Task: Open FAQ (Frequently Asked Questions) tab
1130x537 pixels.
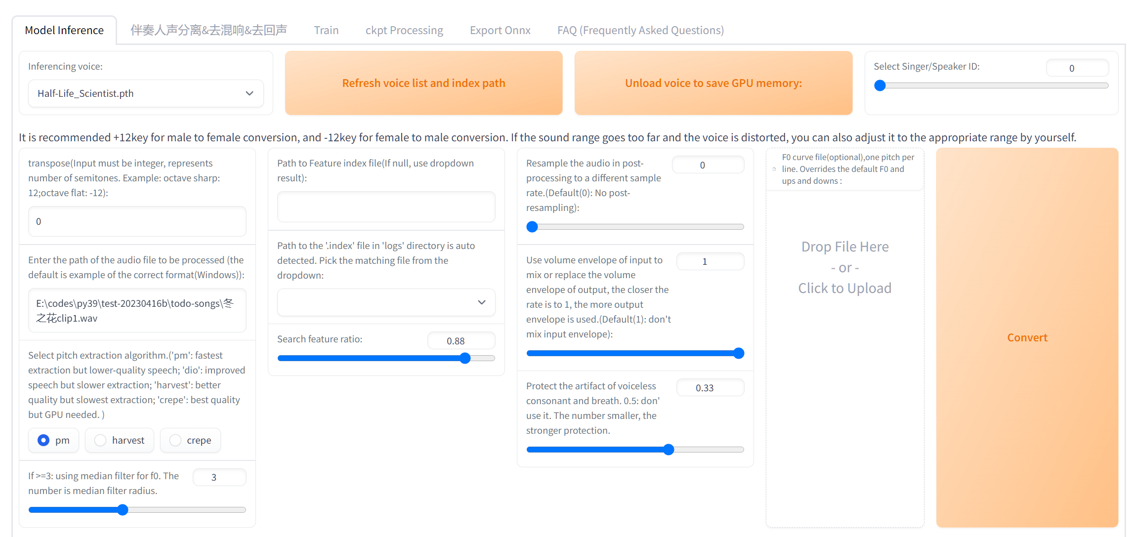Action: (640, 30)
